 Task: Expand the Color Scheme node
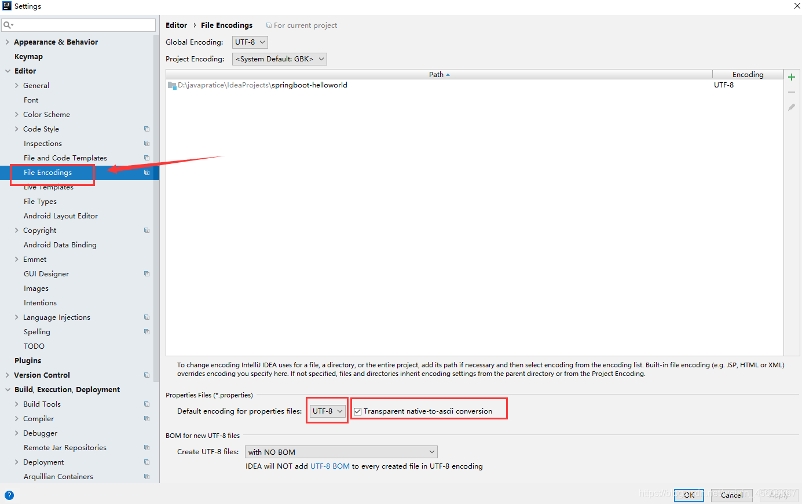(16, 115)
